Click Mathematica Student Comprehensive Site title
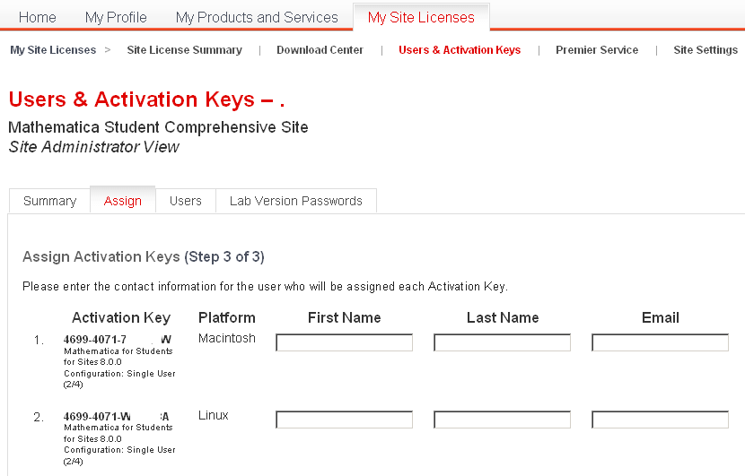This screenshot has height=476, width=745. 158,127
